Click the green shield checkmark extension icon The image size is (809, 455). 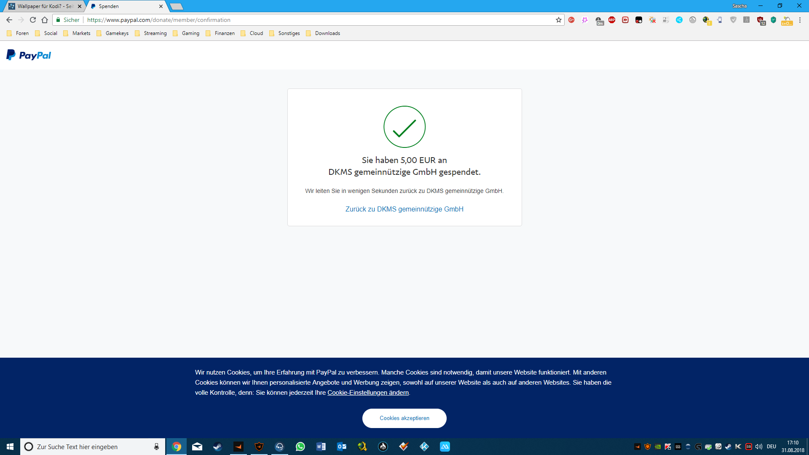pyautogui.click(x=774, y=20)
